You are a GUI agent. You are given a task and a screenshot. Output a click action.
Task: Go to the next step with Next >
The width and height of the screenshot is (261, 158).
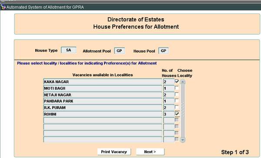coord(150,151)
